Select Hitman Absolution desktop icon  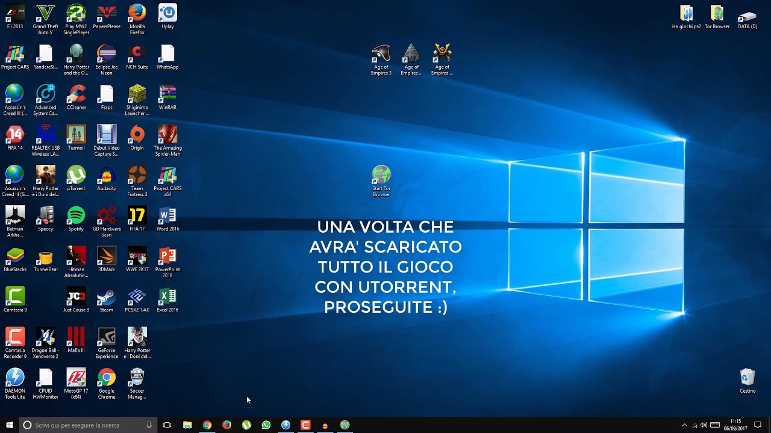tap(76, 262)
